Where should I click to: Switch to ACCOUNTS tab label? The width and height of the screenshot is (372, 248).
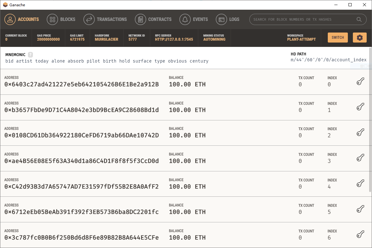[x=28, y=19]
